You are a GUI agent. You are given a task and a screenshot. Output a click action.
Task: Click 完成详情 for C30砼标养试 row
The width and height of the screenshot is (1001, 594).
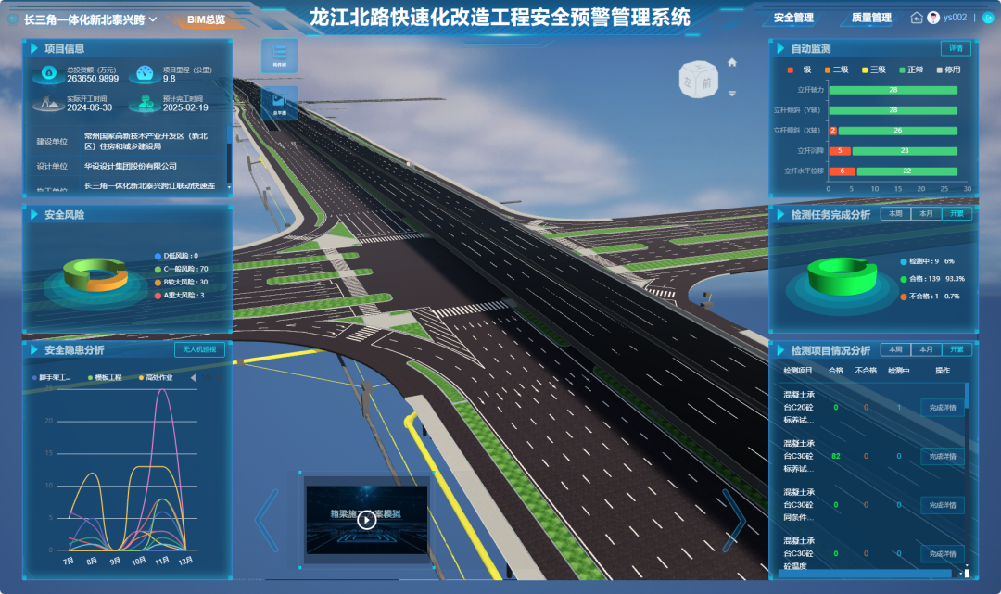tap(943, 456)
